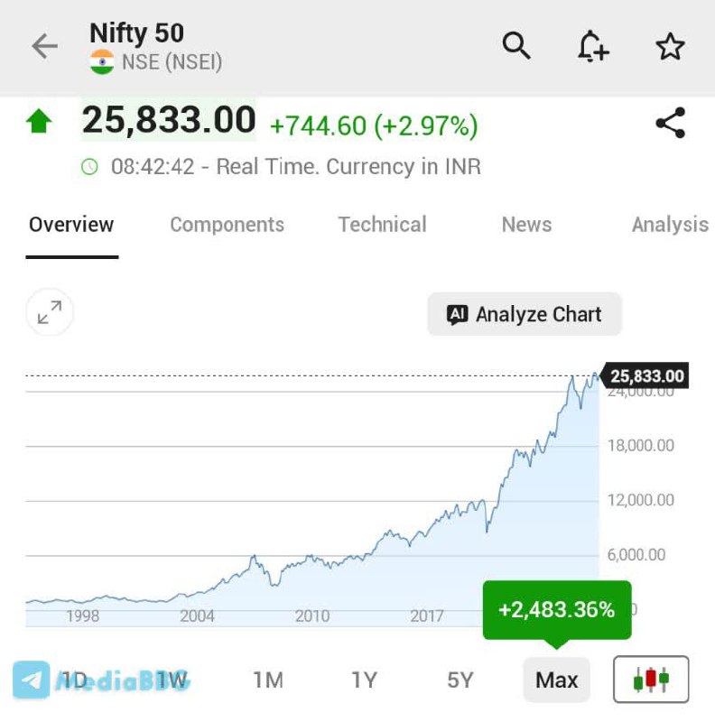This screenshot has height=722, width=715.
Task: Expand chart to fullscreen
Action: pyautogui.click(x=50, y=313)
